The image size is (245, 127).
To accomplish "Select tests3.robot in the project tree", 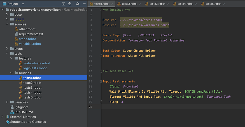I will tap(32, 88).
